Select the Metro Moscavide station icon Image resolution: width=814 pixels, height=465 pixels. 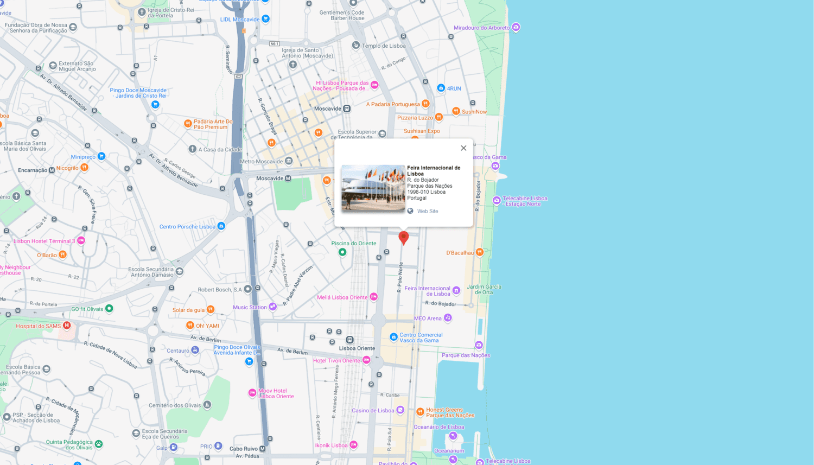(289, 161)
